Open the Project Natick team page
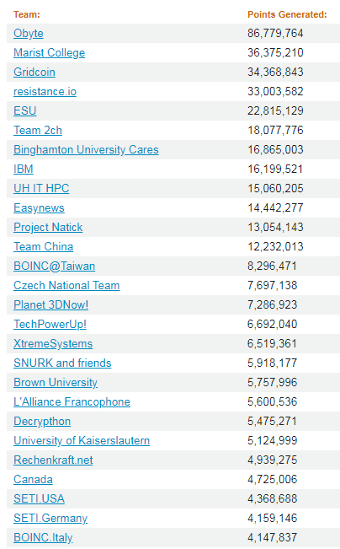 pos(48,227)
